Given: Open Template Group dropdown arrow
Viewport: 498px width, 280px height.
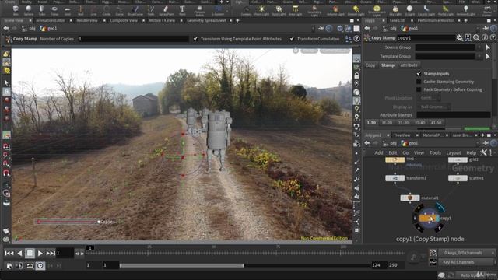Looking at the screenshot, I should [479, 56].
